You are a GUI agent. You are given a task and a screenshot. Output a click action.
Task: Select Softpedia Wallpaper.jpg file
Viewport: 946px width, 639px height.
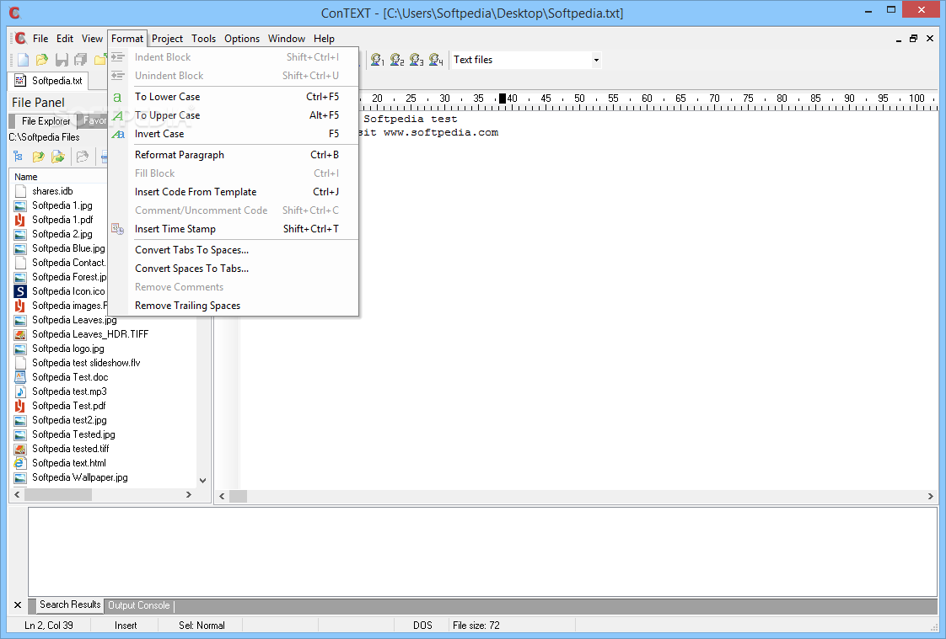click(x=79, y=477)
